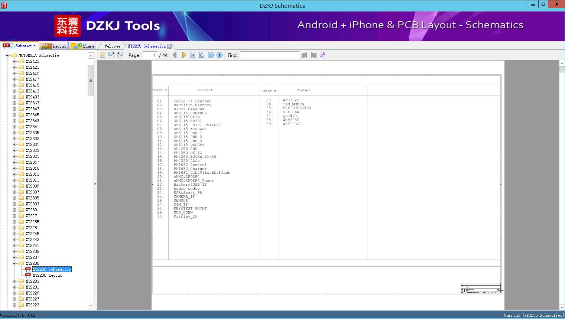This screenshot has width=565, height=319.
Task: Collapse the XT2235 folder
Action: pos(14,263)
